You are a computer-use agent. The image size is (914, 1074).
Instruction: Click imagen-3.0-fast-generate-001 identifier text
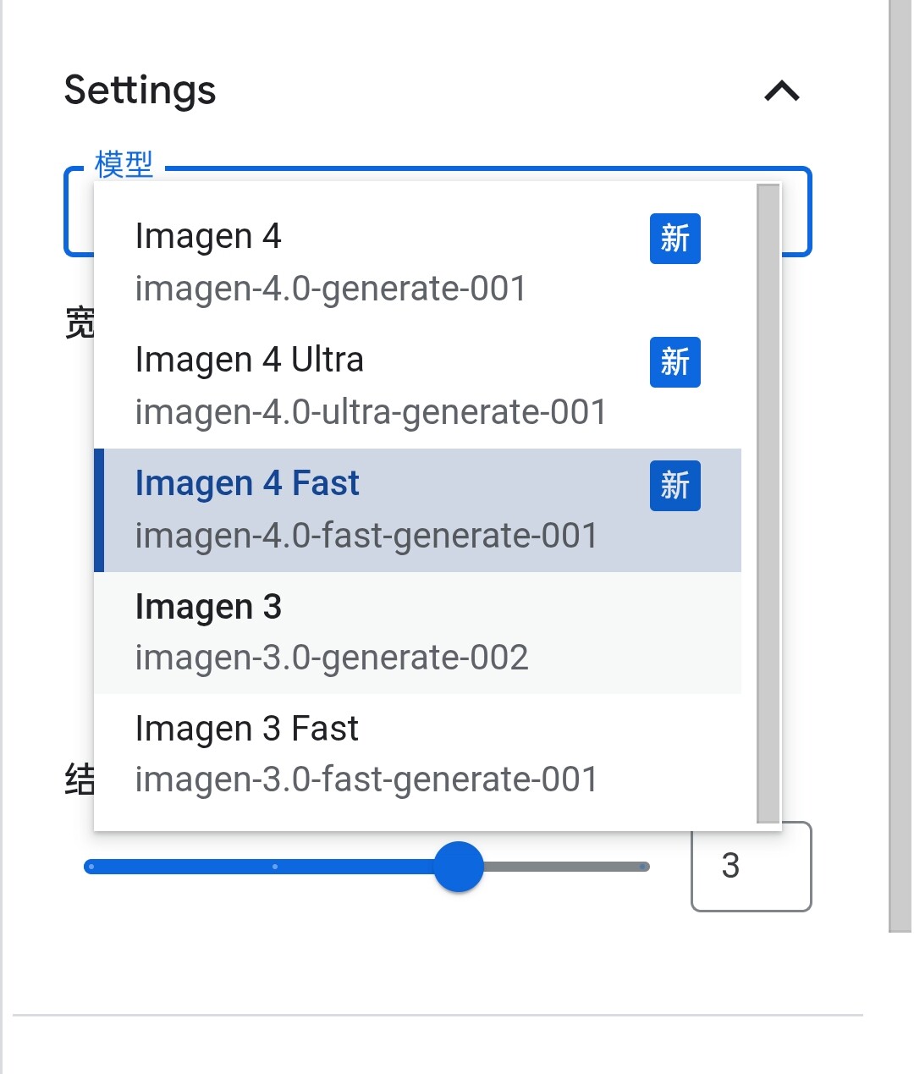click(366, 779)
